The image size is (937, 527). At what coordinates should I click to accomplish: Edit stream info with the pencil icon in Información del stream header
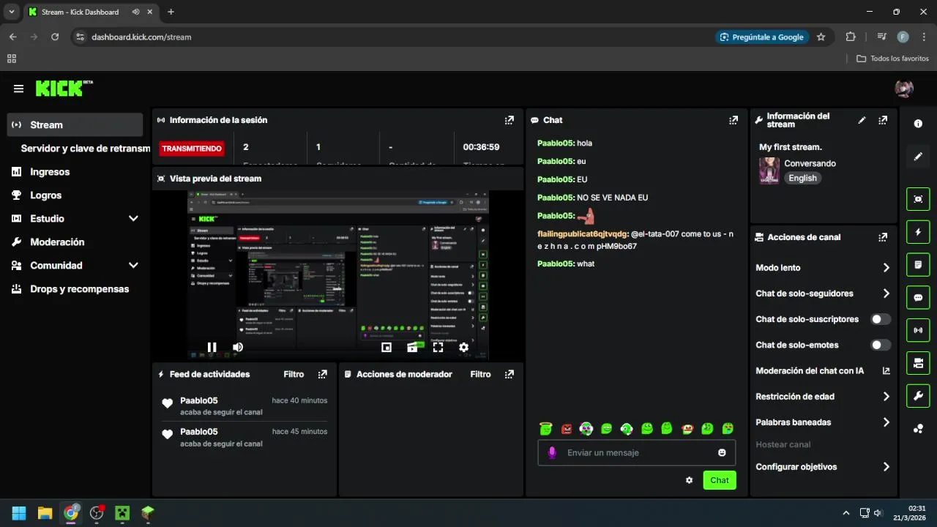click(x=862, y=120)
